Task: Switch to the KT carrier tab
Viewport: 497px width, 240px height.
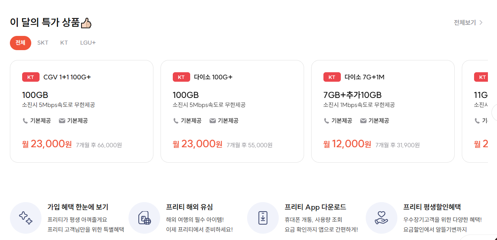Action: [64, 43]
